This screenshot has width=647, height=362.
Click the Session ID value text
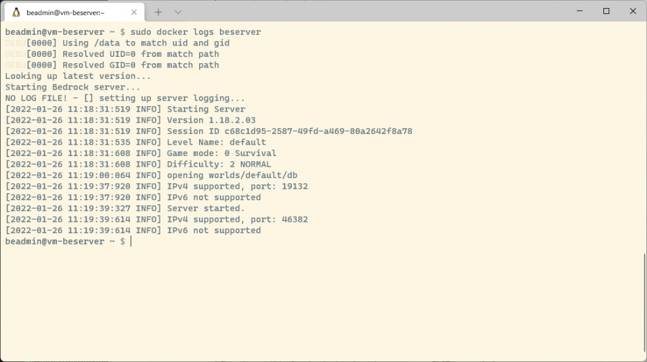(318, 131)
